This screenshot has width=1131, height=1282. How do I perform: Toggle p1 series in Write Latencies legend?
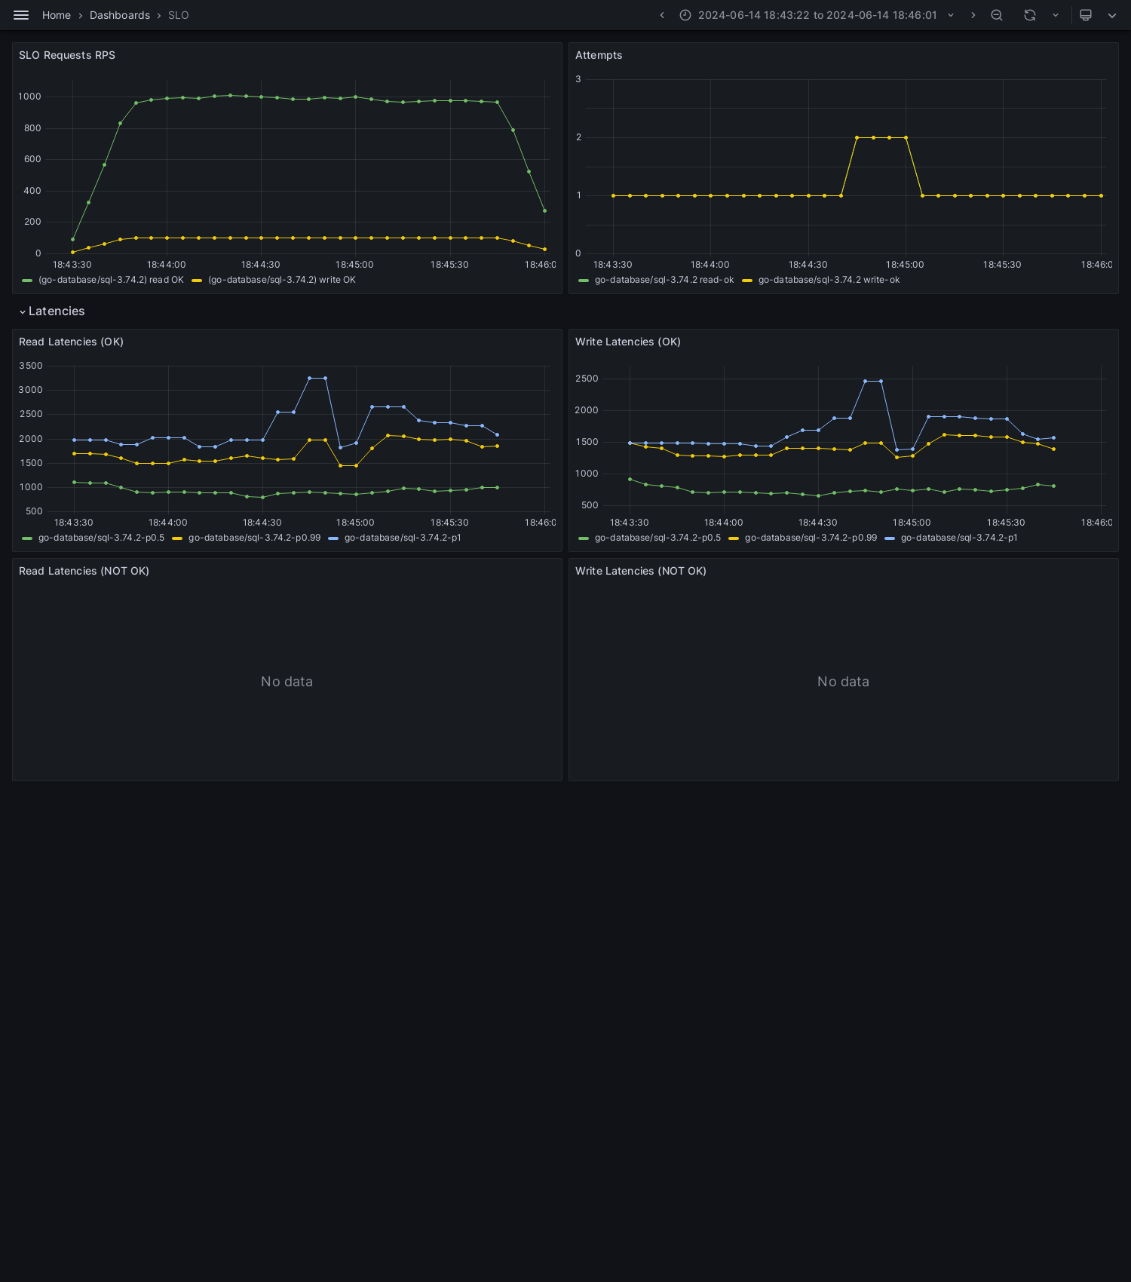959,538
